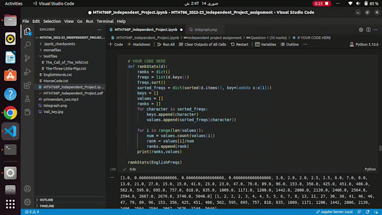
Task: Click the feedback icon in status bar
Action: [360, 212]
